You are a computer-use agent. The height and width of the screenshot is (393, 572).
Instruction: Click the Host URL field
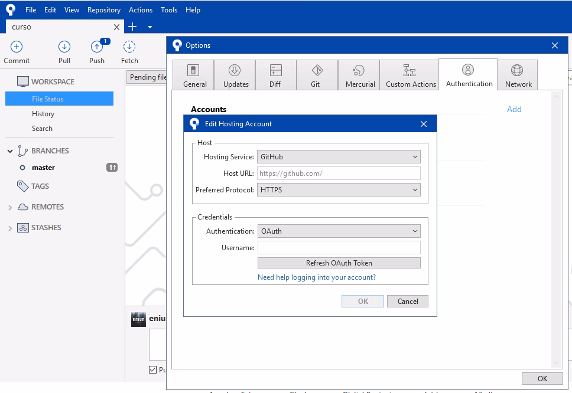[x=339, y=173]
